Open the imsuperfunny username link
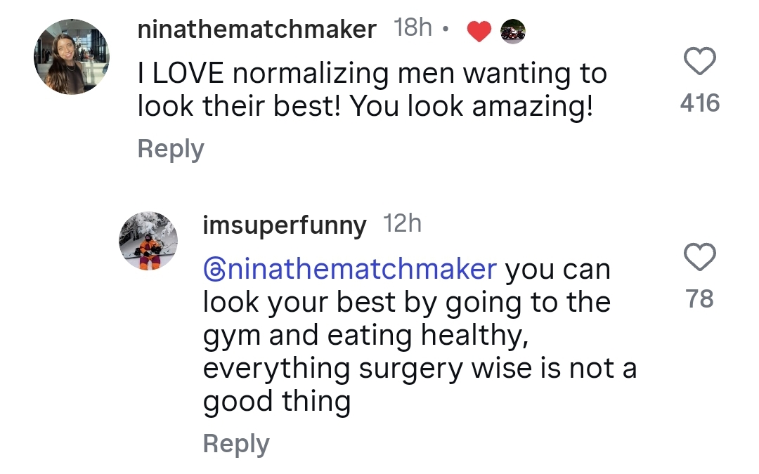 tap(284, 225)
